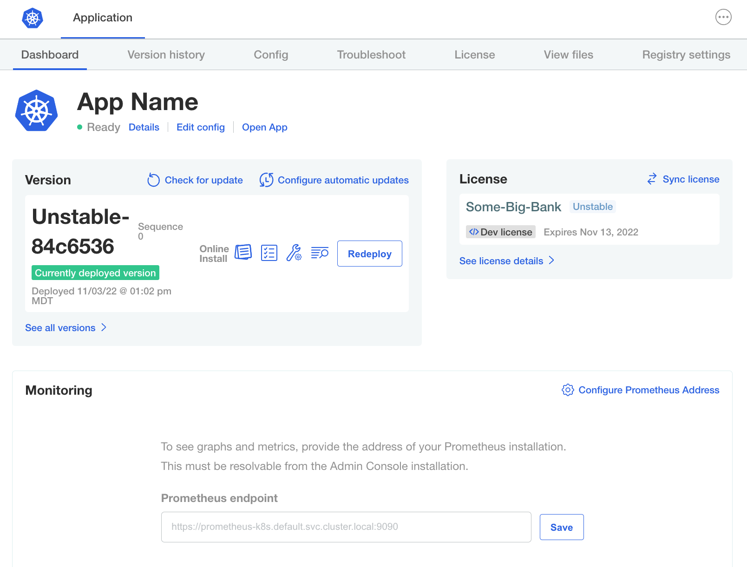
Task: Open the more options ellipsis icon
Action: point(723,17)
